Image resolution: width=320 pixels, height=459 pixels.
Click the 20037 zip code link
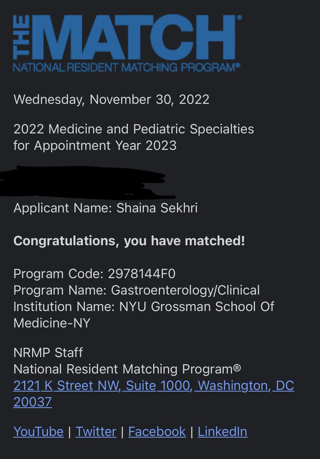32,402
